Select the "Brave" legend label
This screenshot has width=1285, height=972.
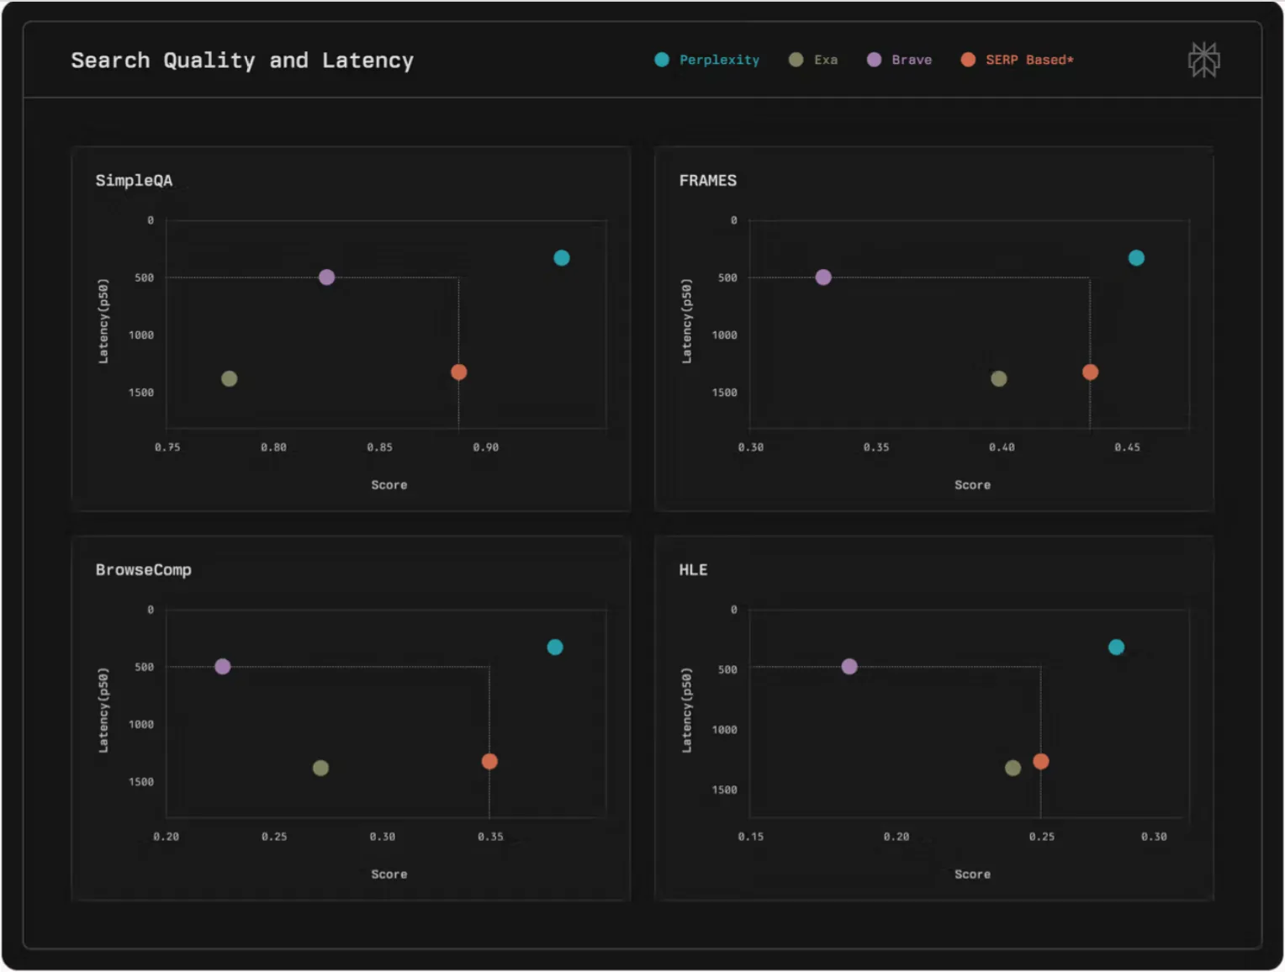pyautogui.click(x=912, y=60)
